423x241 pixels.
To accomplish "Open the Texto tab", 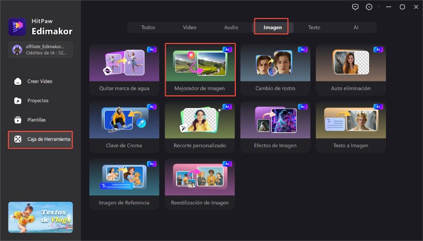I will click(314, 27).
